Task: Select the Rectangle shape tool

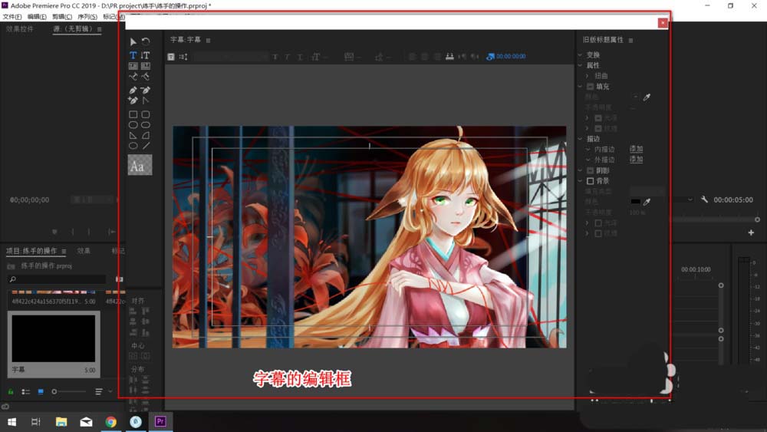Action: click(133, 114)
